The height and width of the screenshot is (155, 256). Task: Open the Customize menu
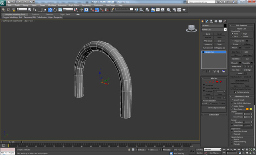(x=98, y=5)
